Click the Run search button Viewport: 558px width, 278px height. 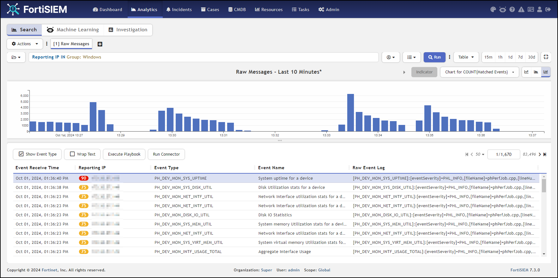coord(434,57)
